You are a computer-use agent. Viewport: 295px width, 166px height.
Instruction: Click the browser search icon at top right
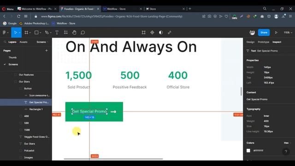[x=265, y=9]
